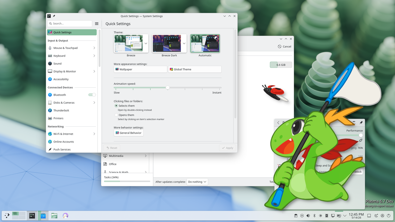395x222 pixels.
Task: Open the clipboard tray icon
Action: point(296,216)
